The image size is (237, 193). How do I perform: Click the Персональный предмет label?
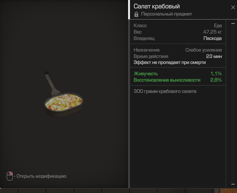coord(166,14)
